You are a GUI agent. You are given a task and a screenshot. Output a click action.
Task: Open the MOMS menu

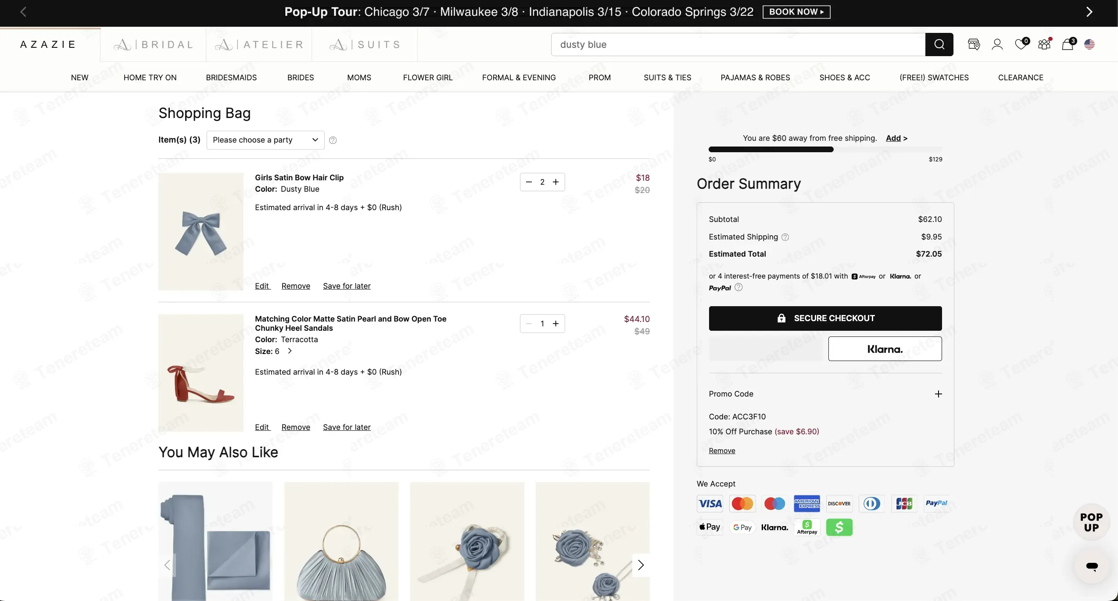click(x=359, y=78)
